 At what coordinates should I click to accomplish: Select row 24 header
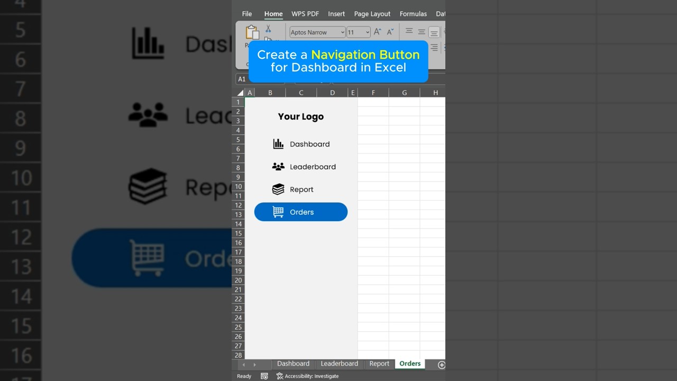point(239,318)
